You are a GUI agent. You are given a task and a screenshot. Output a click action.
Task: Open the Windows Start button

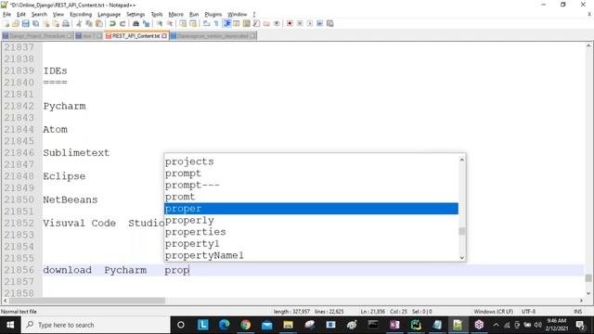pyautogui.click(x=10, y=325)
